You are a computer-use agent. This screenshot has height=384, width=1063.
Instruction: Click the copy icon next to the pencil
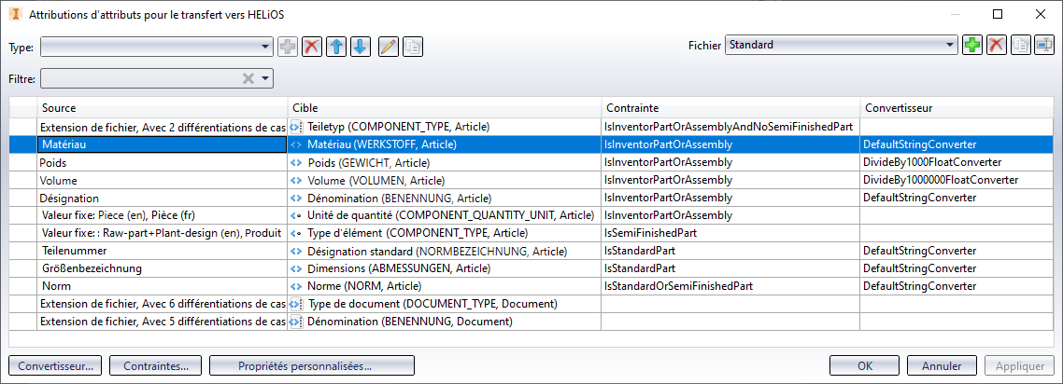point(413,47)
